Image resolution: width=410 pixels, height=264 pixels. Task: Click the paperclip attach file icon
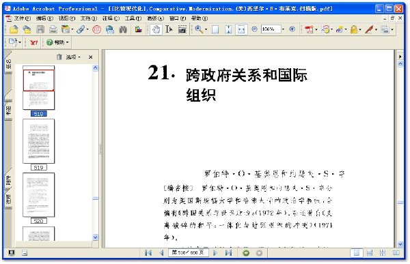pyautogui.click(x=81, y=29)
